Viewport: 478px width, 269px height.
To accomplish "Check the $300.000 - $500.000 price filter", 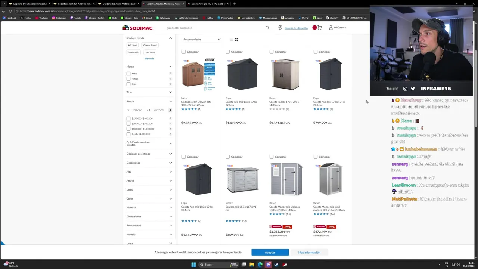I will (128, 124).
